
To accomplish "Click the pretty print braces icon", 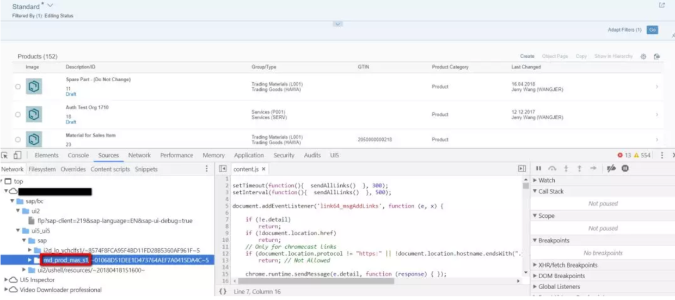I will 223,292.
